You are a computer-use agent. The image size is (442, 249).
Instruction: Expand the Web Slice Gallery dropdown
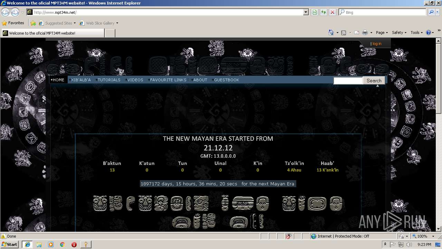[x=117, y=23]
